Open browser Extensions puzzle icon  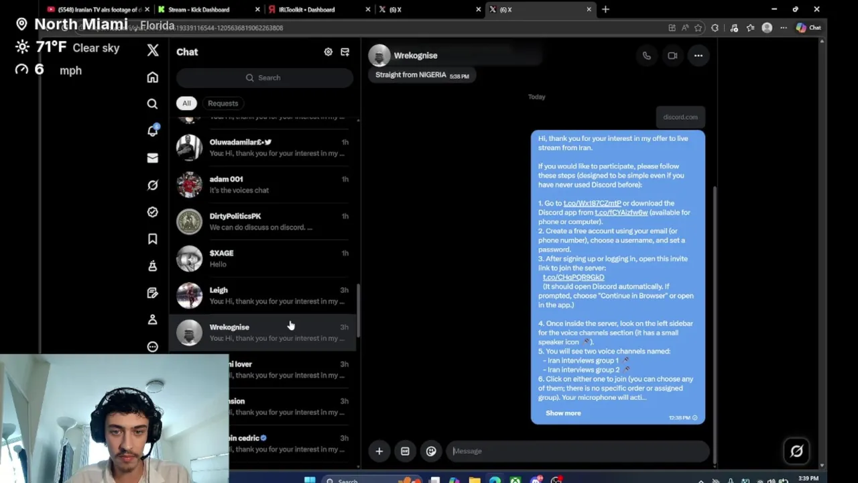[x=715, y=28]
